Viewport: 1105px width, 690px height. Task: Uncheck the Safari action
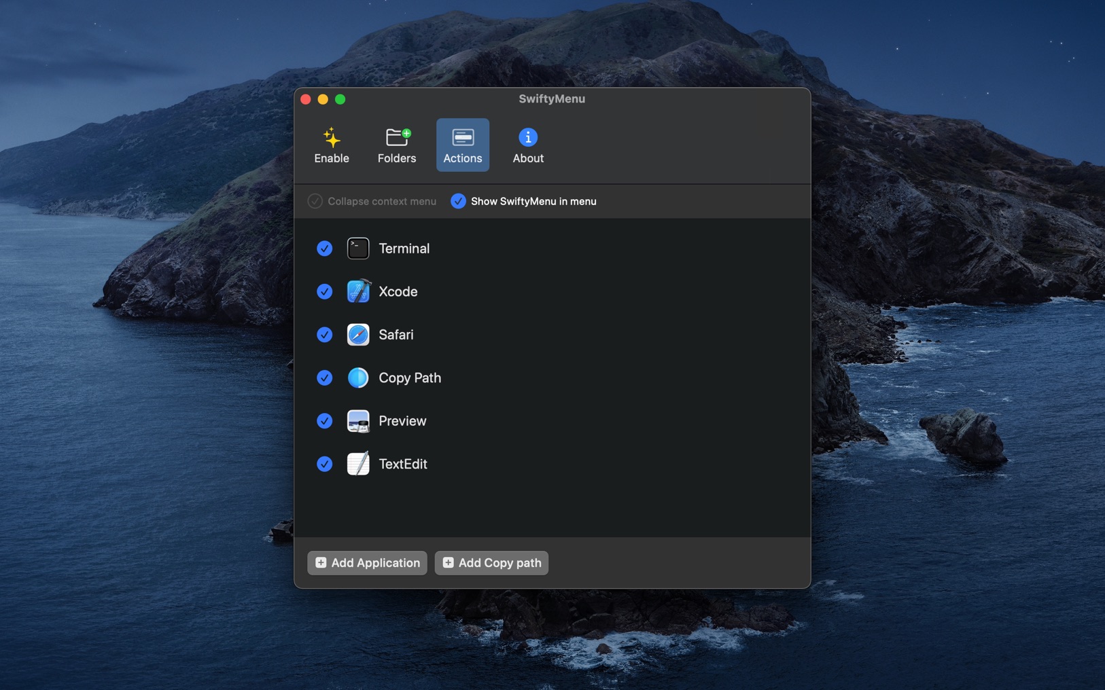324,335
